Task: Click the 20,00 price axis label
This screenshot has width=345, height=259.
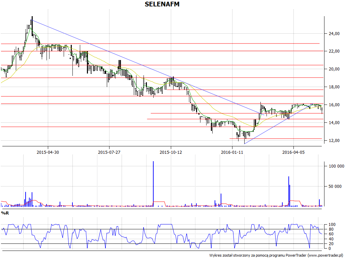Action: pos(334,69)
